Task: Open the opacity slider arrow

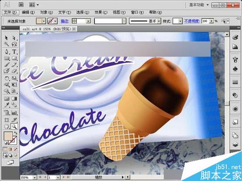Action: pyautogui.click(x=212, y=21)
